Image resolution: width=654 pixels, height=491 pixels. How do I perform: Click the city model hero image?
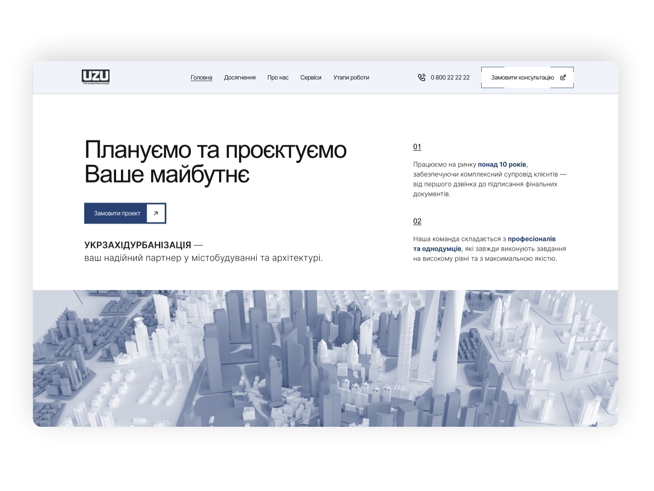tap(327, 360)
